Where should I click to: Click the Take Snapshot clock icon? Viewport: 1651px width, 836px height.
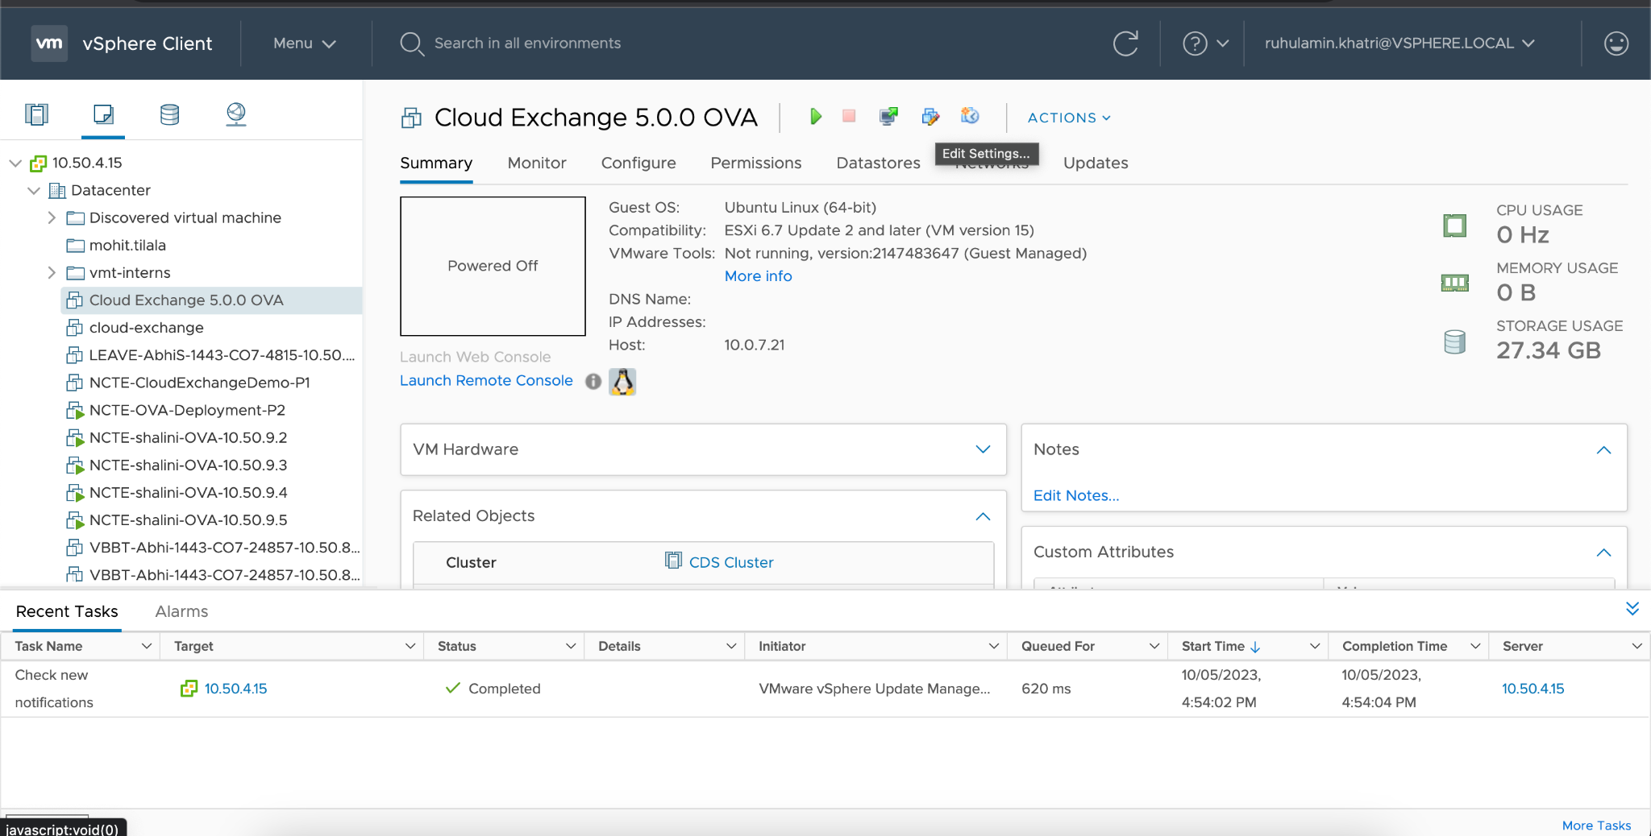click(970, 117)
